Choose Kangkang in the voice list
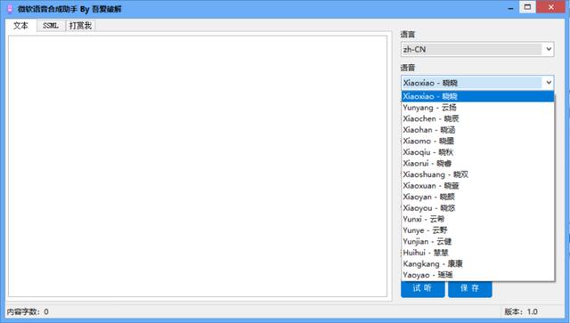The height and width of the screenshot is (323, 570). pos(477,263)
